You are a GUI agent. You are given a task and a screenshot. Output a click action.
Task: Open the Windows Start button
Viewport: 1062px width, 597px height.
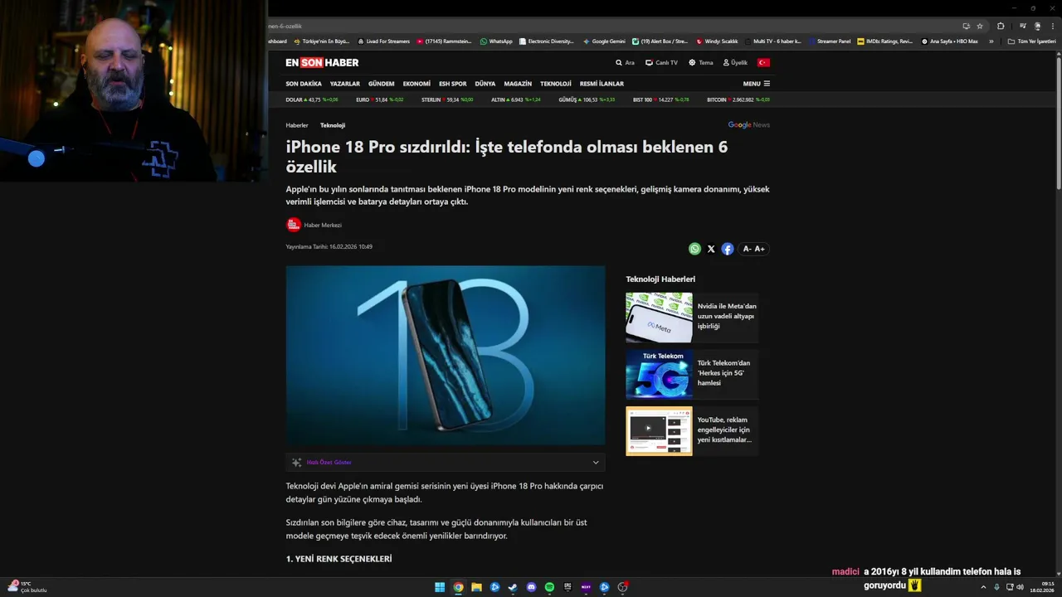[x=440, y=587]
